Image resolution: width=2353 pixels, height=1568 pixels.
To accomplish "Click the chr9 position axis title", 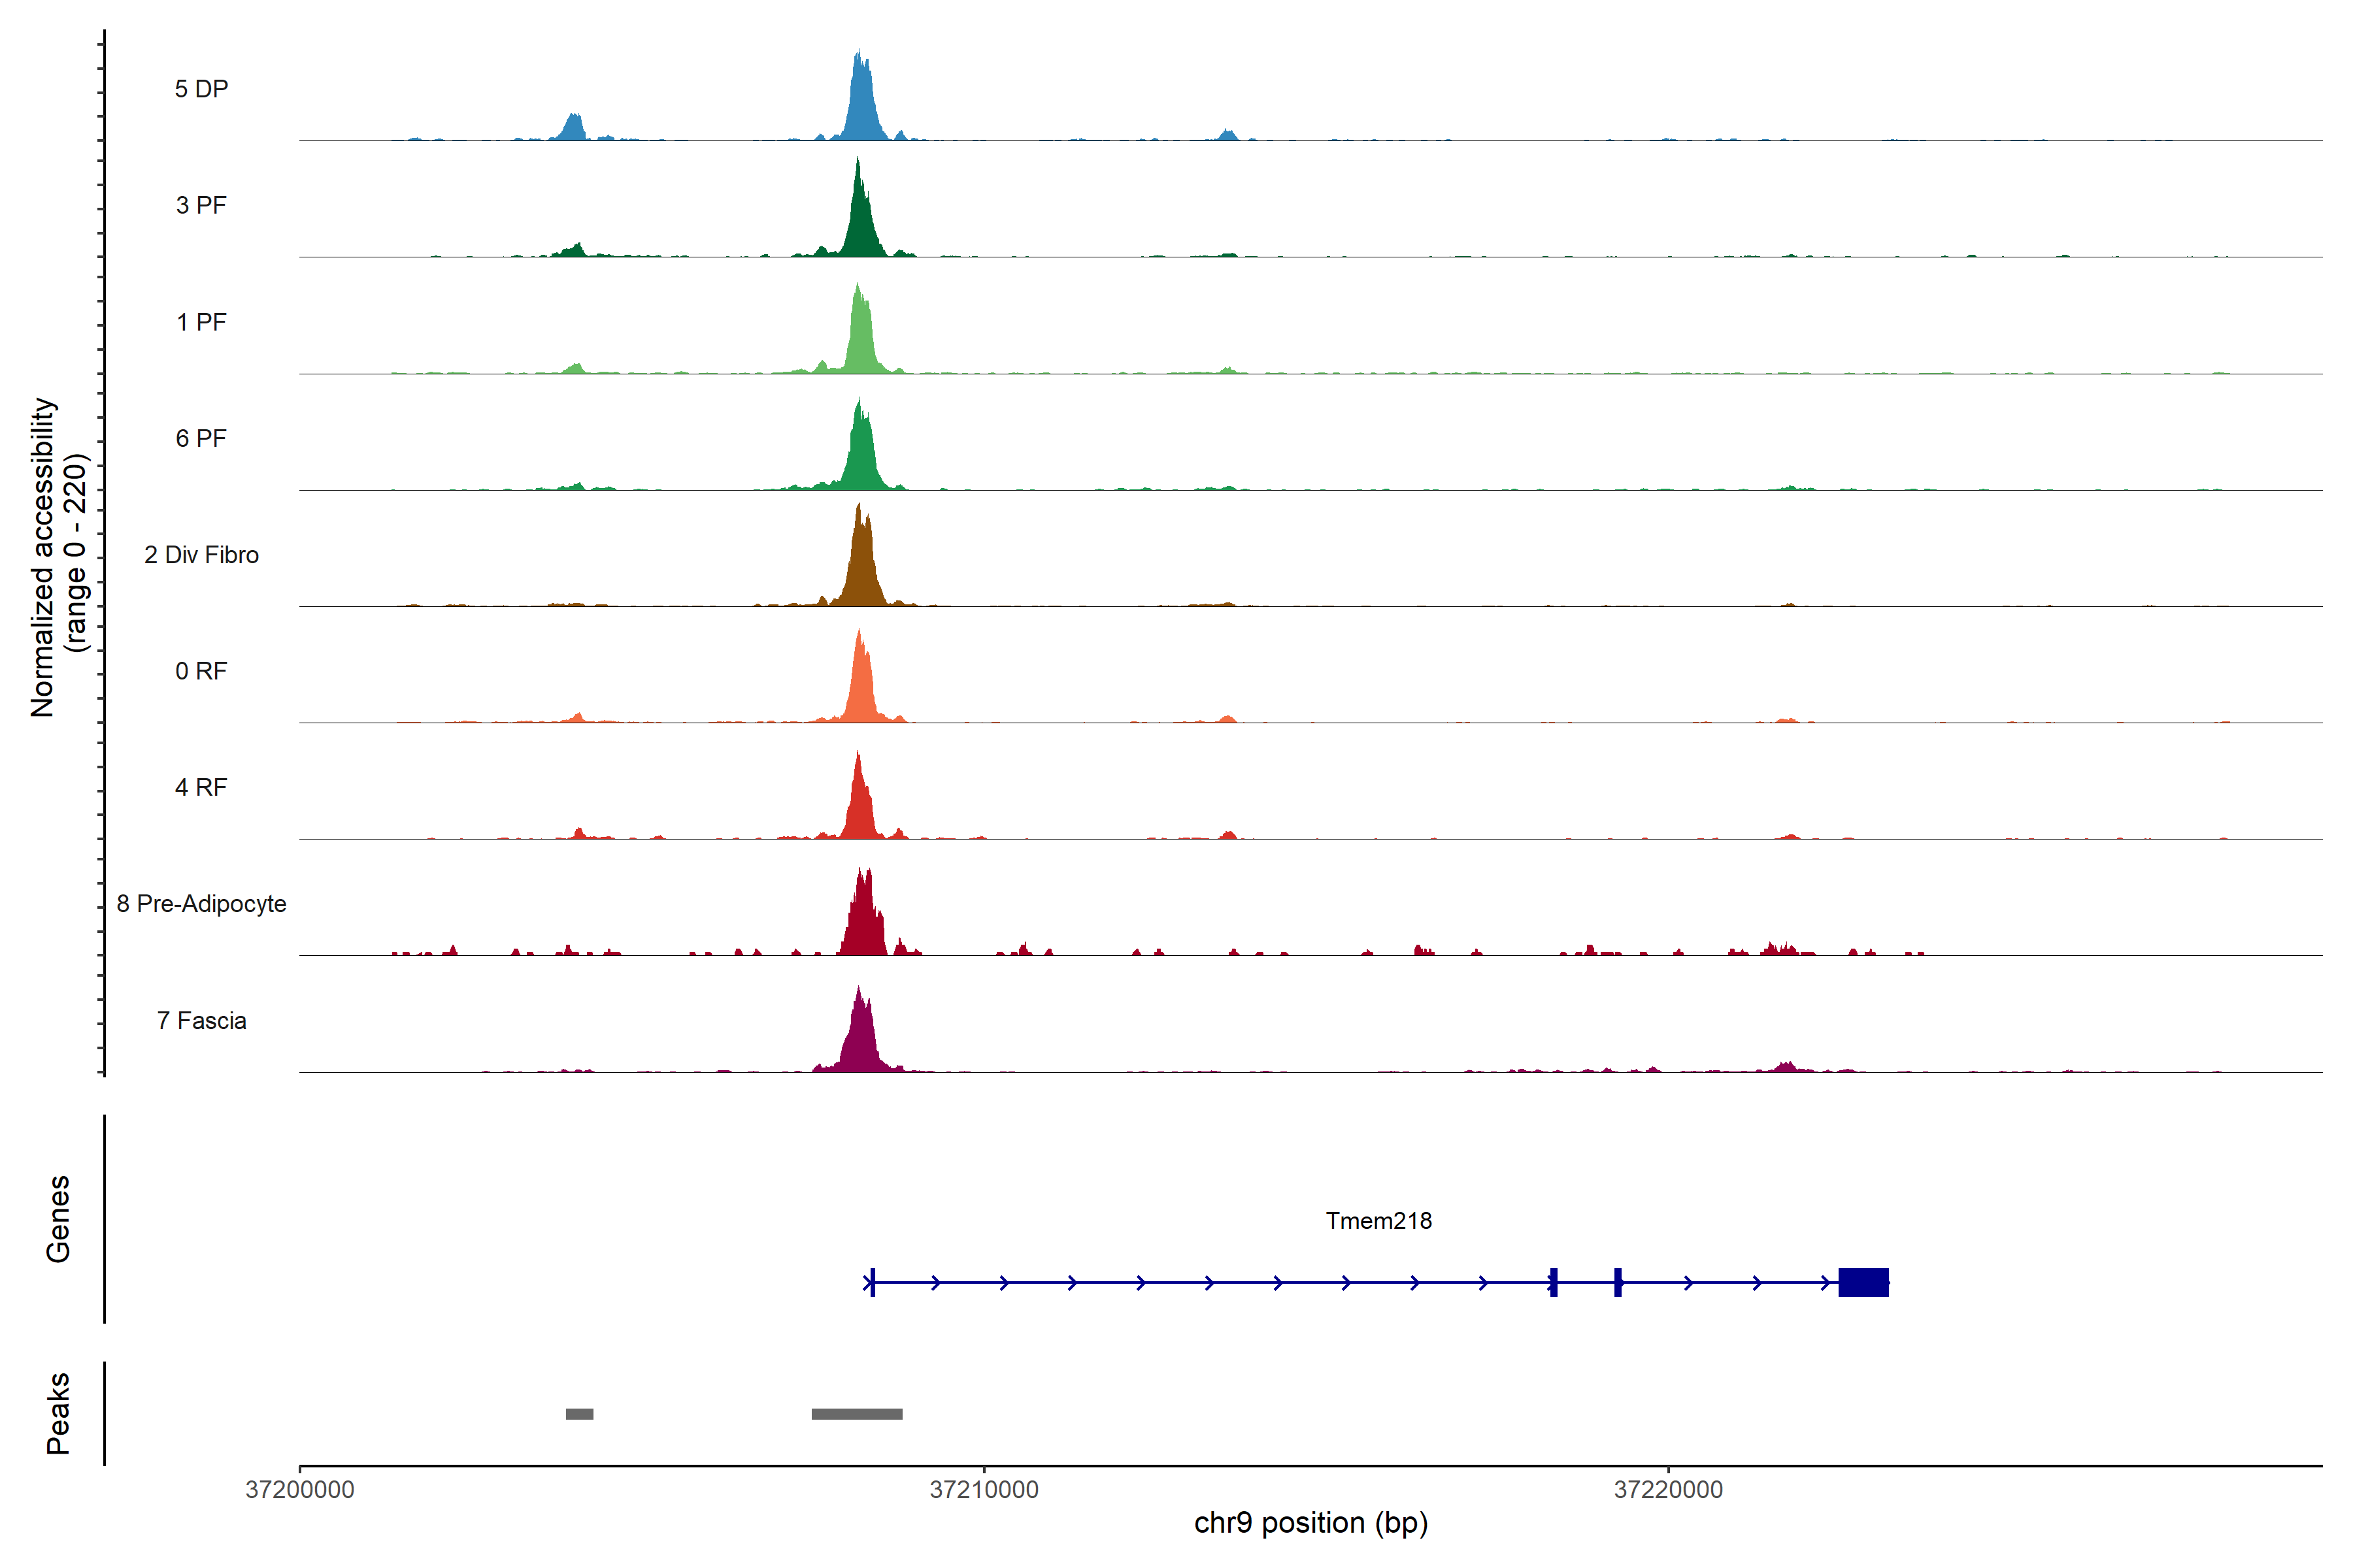I will coord(1310,1523).
